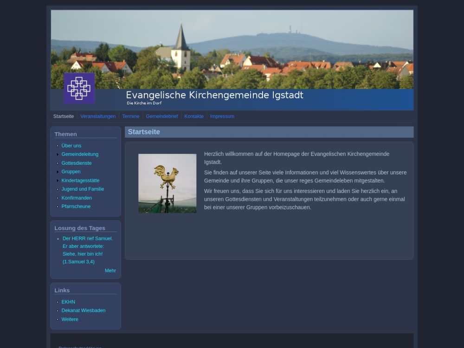464x348 pixels.
Task: Go to Jugend und Familie page
Action: pos(83,189)
